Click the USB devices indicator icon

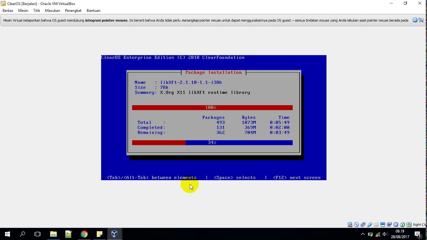pyautogui.click(x=370, y=225)
